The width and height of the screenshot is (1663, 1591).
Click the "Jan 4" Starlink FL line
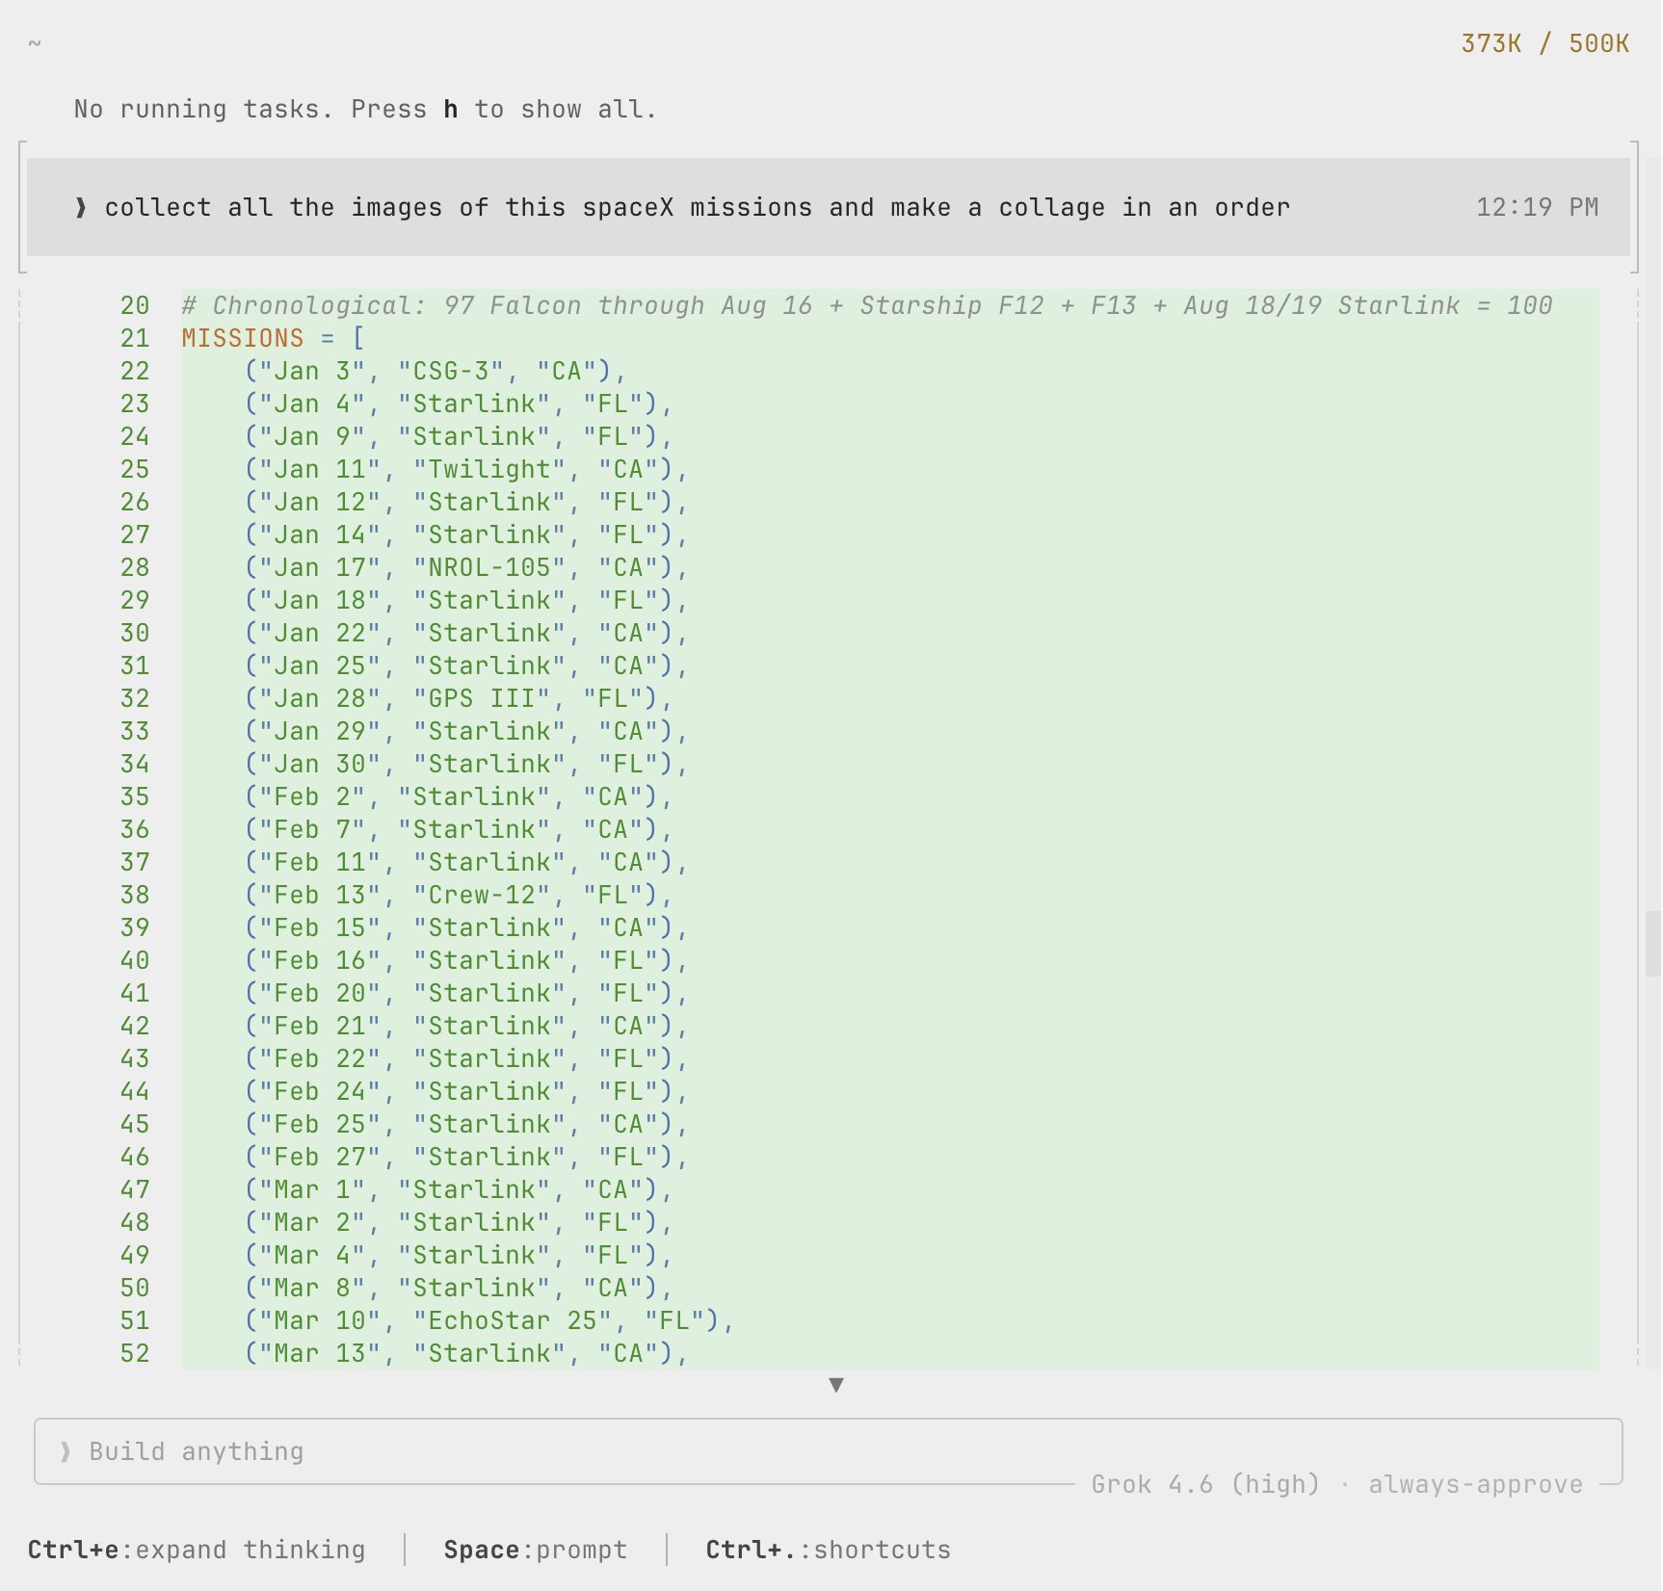(459, 404)
